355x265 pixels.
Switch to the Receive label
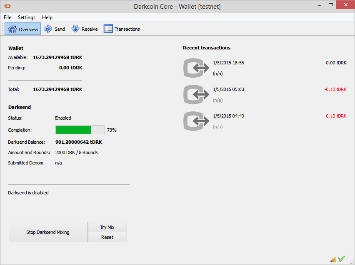pos(90,29)
